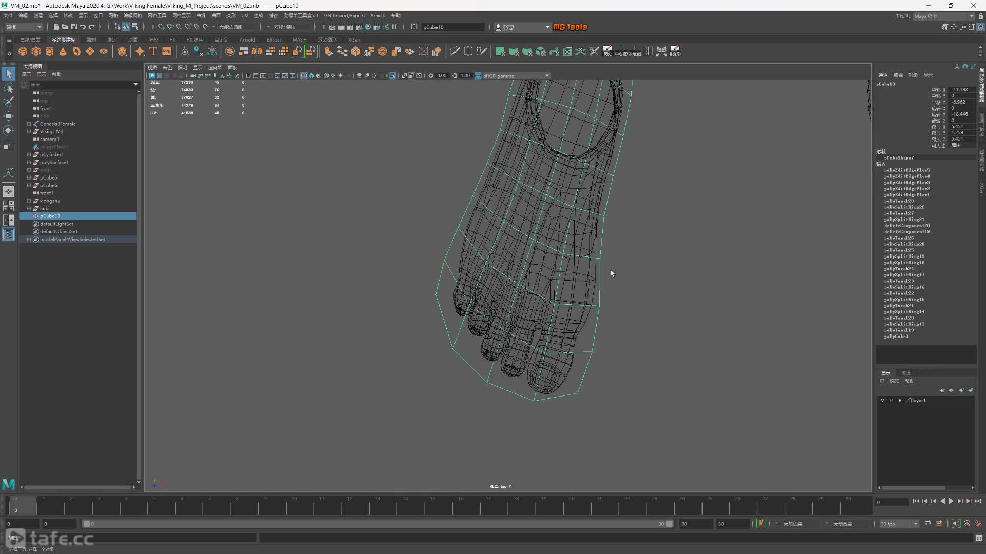Open the 30 fps frame rate dropdown

[x=899, y=524]
